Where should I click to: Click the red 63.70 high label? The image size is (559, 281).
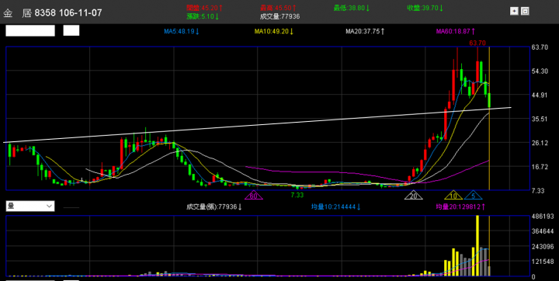[x=477, y=43]
